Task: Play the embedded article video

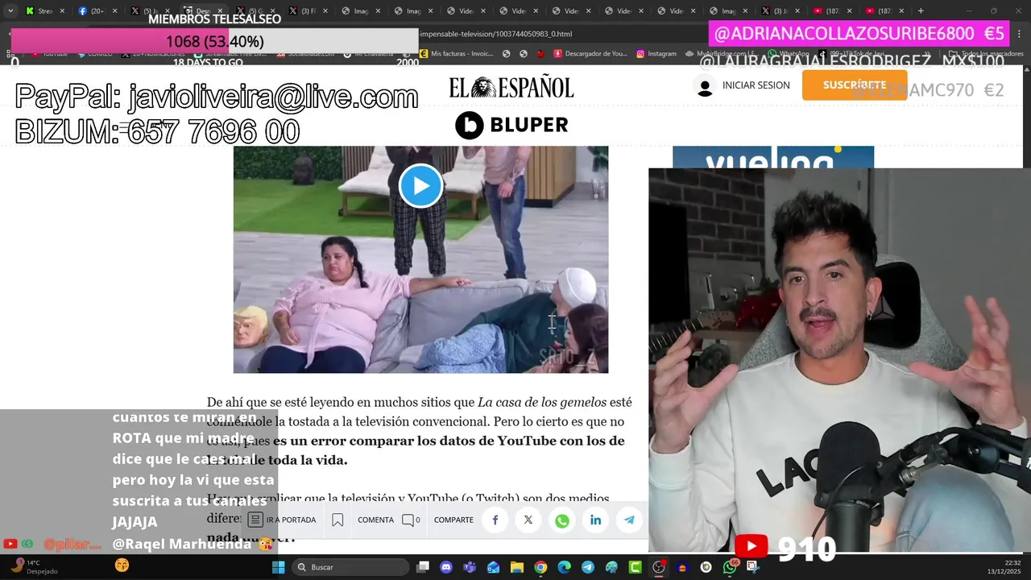Action: [420, 186]
